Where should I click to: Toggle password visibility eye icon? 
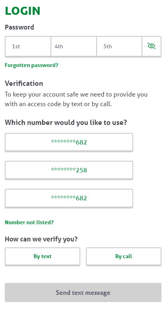click(151, 46)
